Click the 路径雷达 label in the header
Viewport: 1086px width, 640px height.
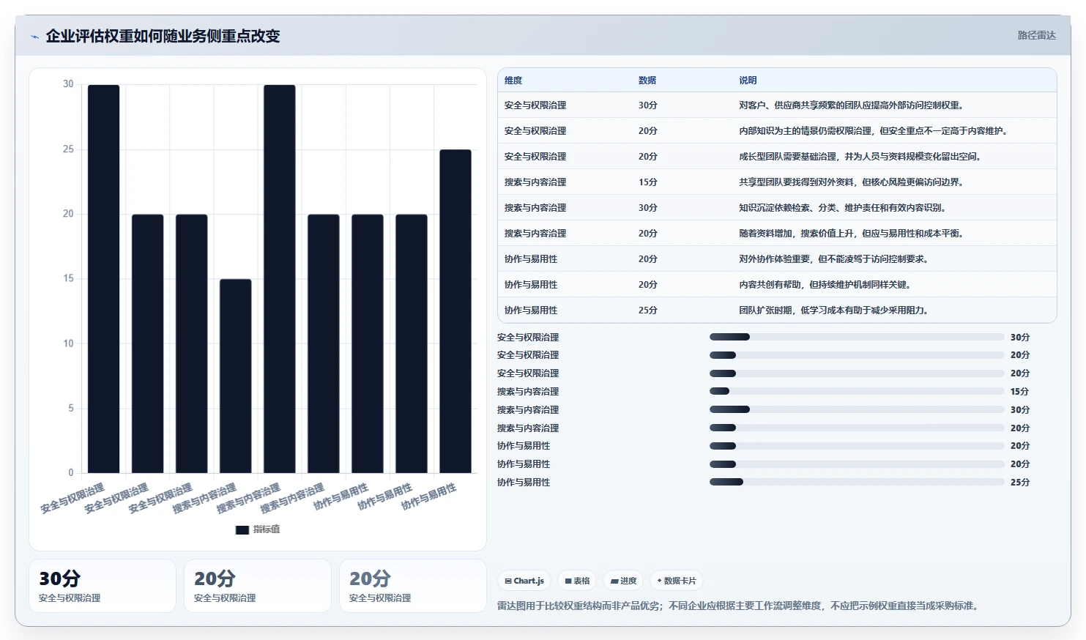pyautogui.click(x=1036, y=35)
